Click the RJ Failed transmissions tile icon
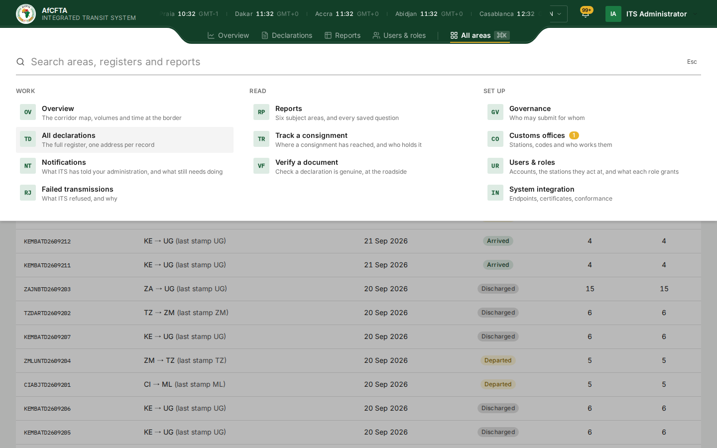 click(28, 193)
